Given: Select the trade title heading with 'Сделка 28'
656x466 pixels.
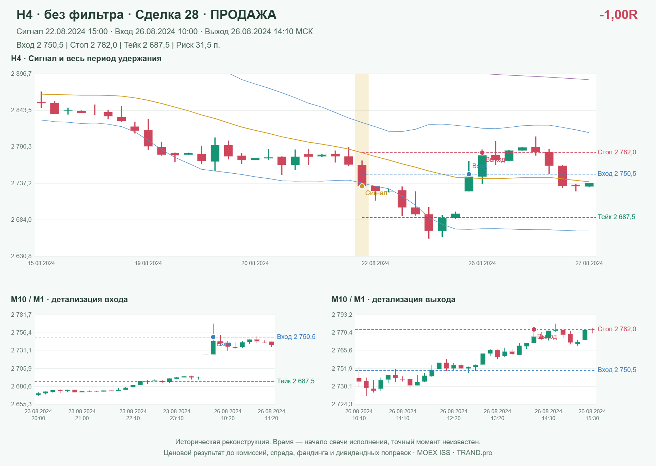Looking at the screenshot, I should (x=147, y=15).
